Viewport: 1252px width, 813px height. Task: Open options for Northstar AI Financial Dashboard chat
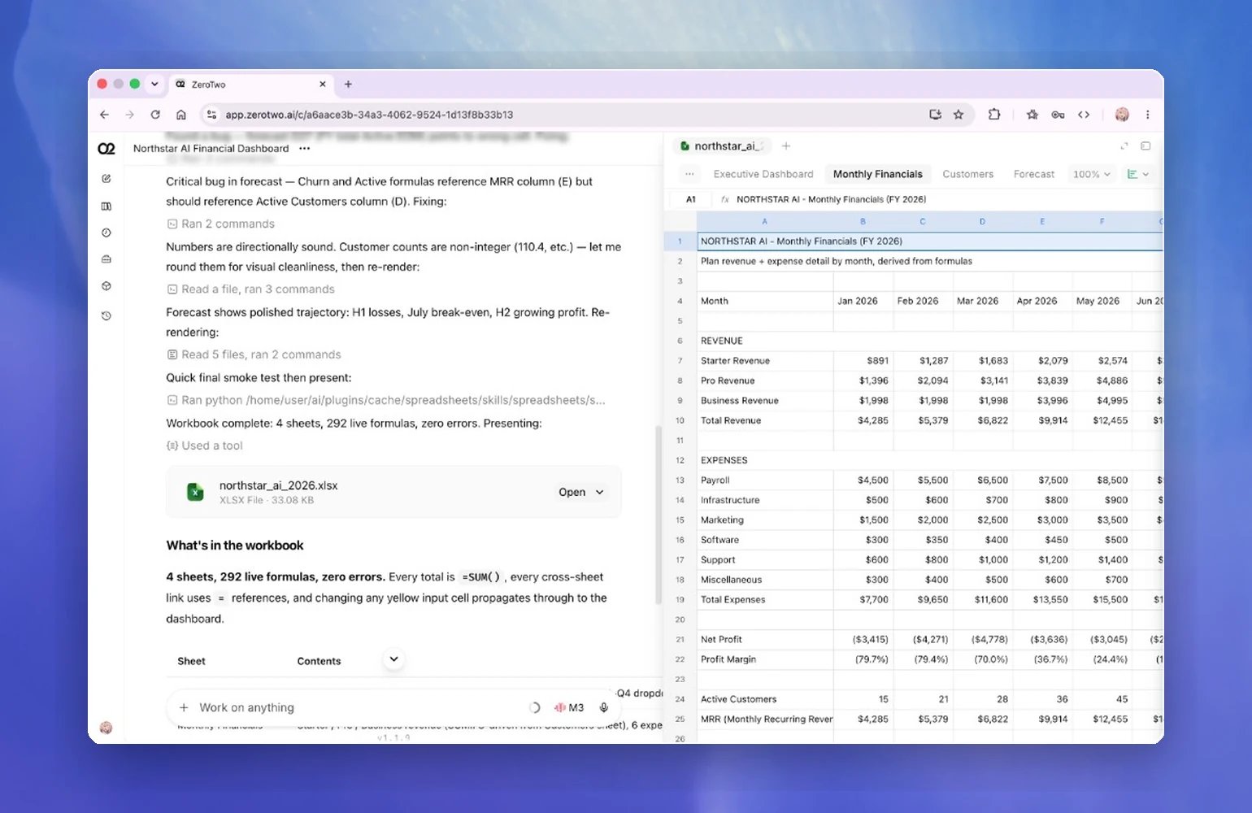305,149
